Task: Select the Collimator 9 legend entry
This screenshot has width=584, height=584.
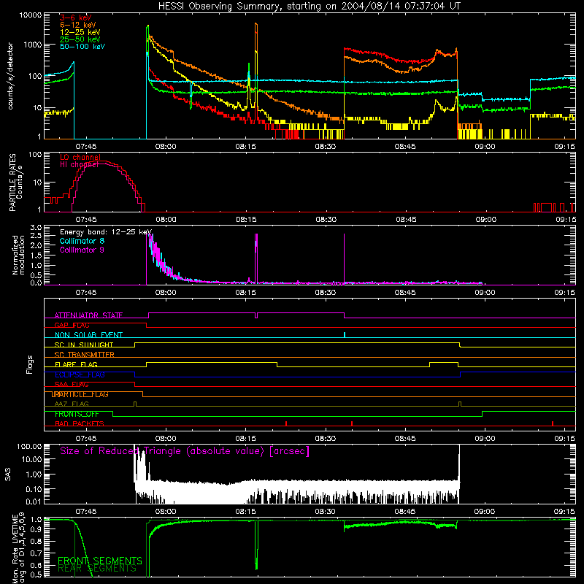Action: tap(82, 250)
